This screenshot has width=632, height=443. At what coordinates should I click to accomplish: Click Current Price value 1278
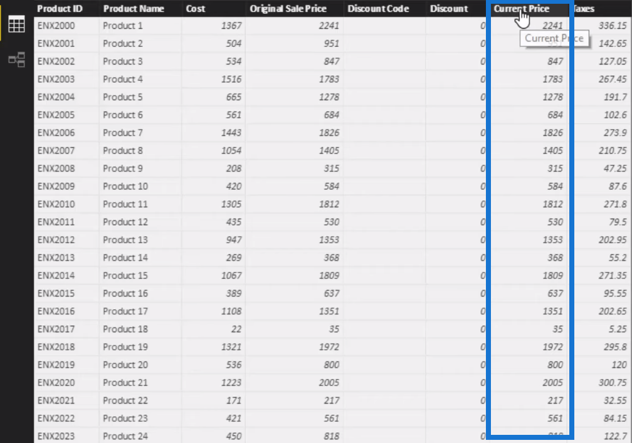[x=552, y=97]
